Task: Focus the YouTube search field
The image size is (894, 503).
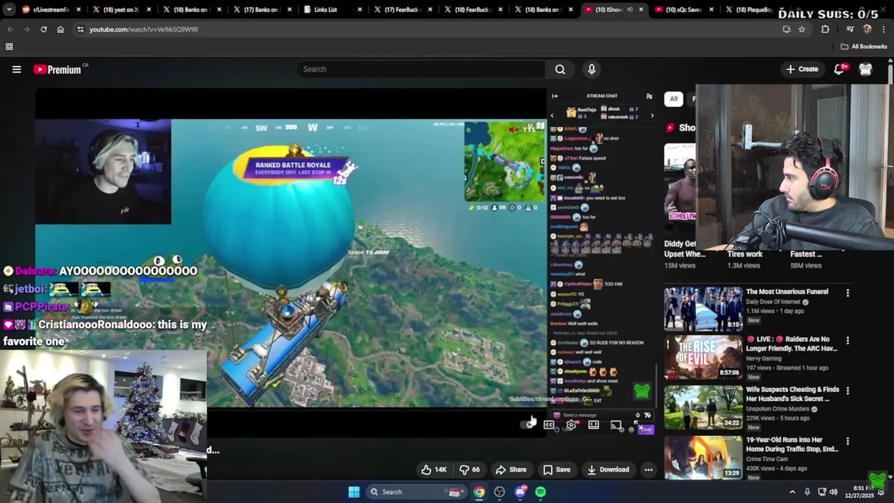Action: click(421, 69)
